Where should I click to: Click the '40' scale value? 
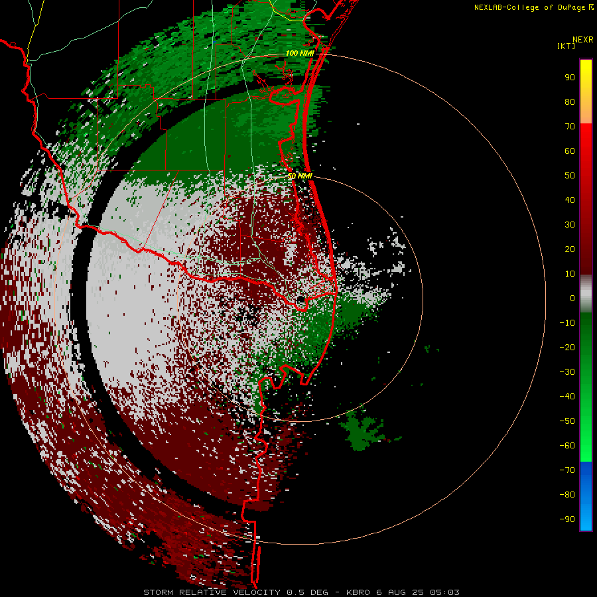570,200
